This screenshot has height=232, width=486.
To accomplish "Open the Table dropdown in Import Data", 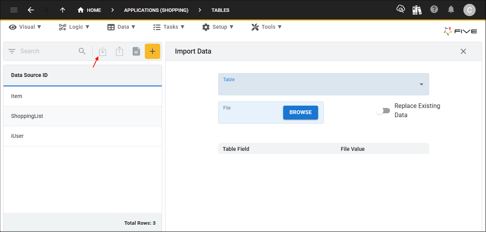I will click(x=421, y=84).
